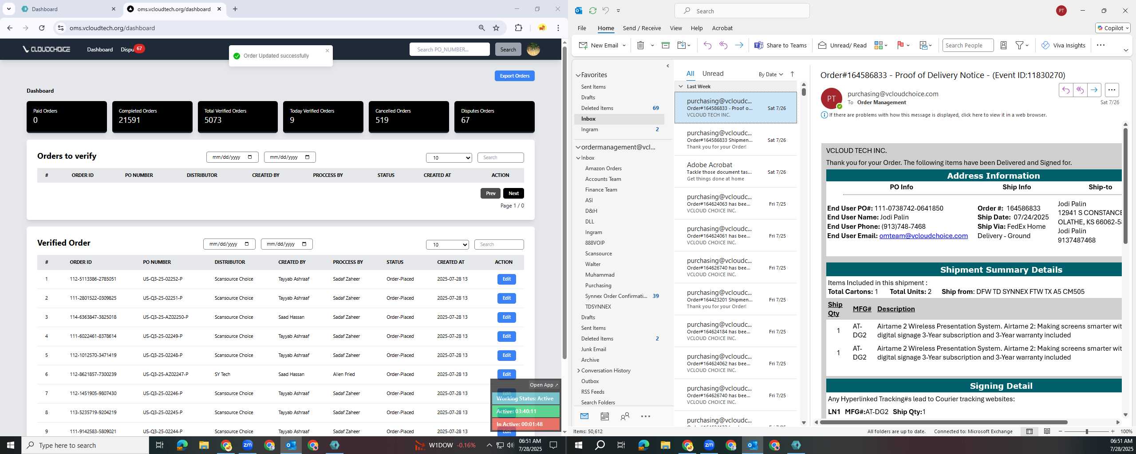
Task: Open the Chrome Extensions puzzle icon
Action: [x=518, y=28]
